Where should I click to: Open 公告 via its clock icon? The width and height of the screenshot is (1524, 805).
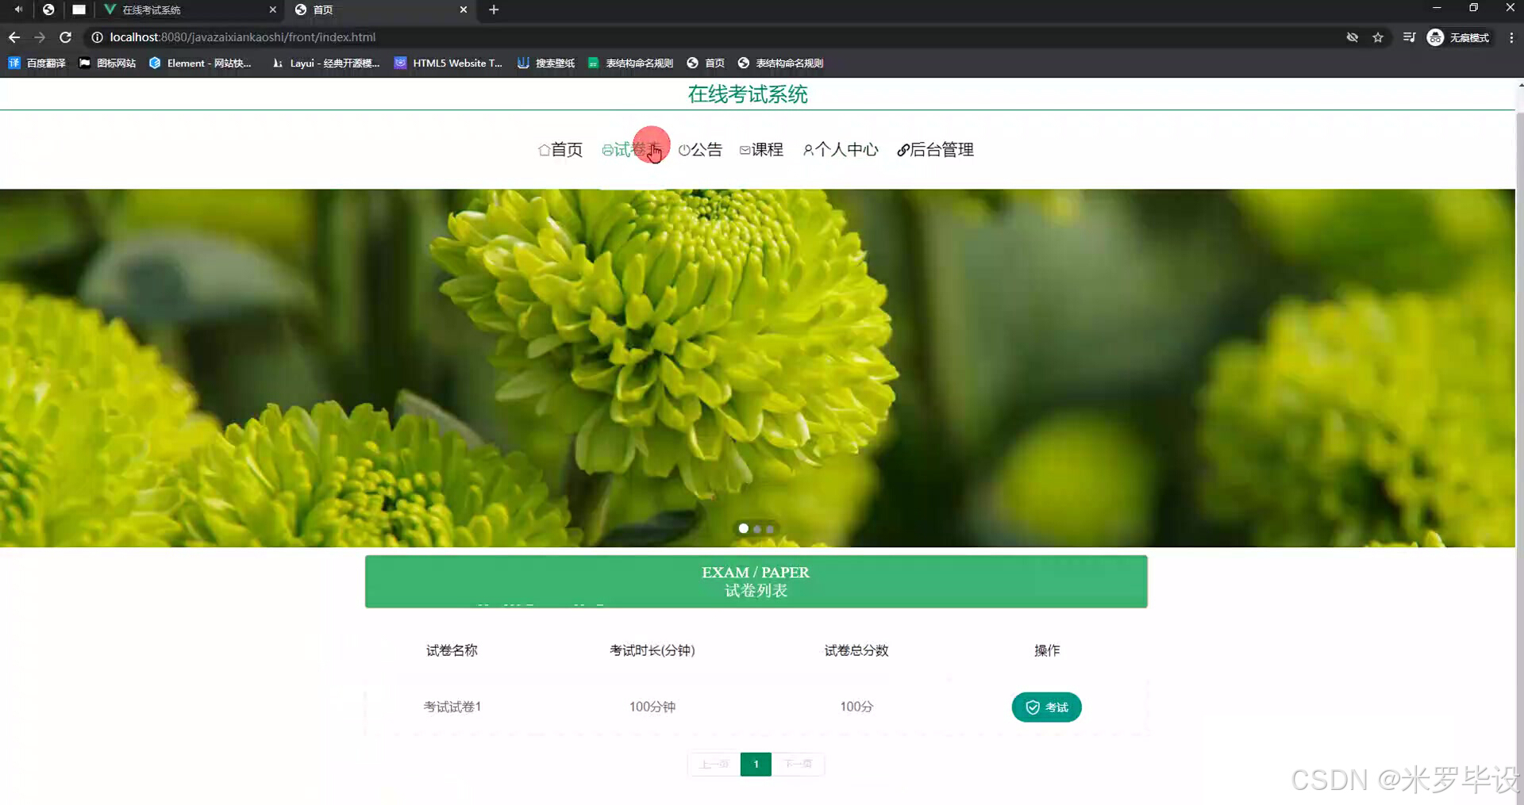point(684,149)
